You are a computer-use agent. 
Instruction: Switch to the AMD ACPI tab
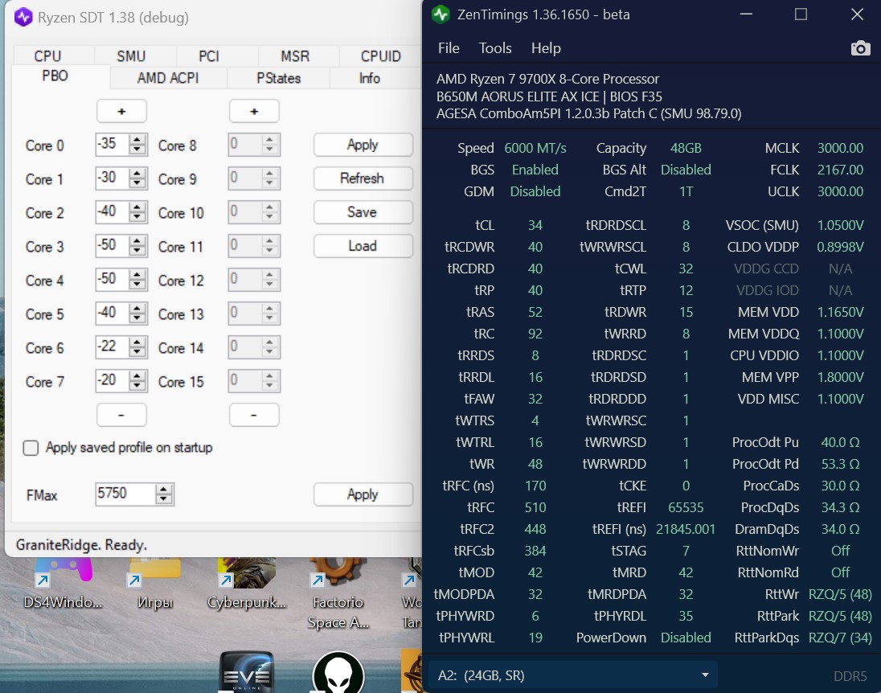pyautogui.click(x=168, y=78)
